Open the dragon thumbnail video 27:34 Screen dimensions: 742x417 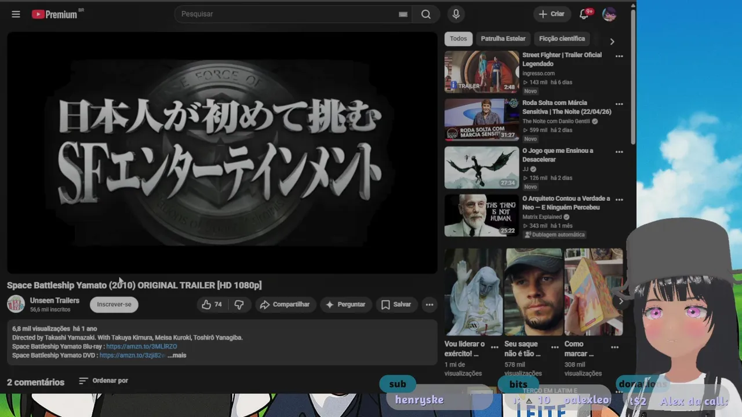(482, 167)
